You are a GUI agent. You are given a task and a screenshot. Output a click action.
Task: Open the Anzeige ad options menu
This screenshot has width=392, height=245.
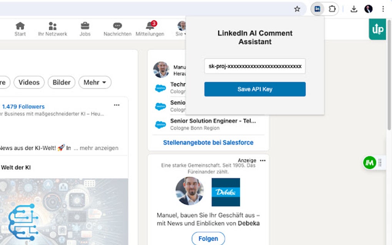[263, 160]
